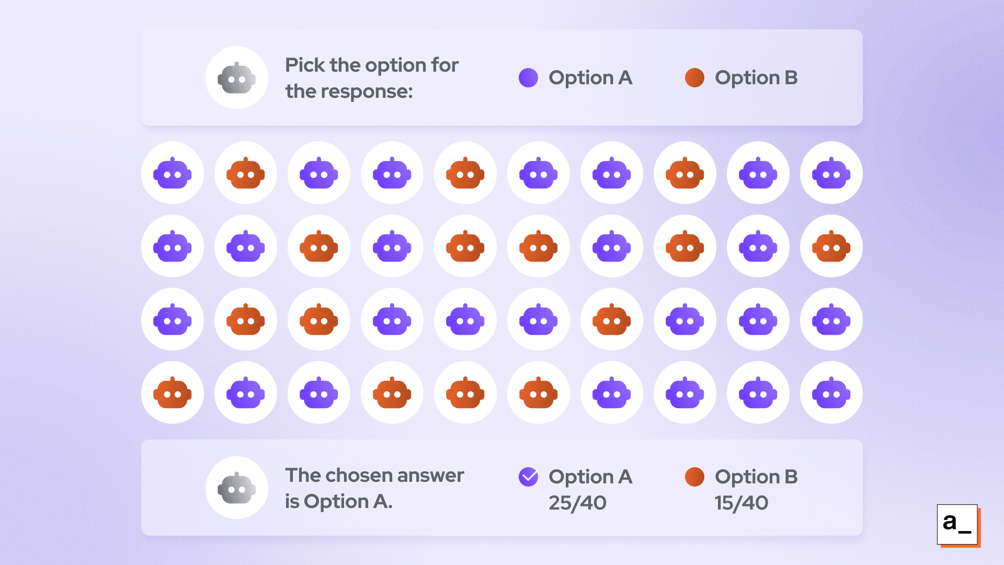This screenshot has height=565, width=1004.
Task: Click the orange robot ending the second row
Action: 831,246
